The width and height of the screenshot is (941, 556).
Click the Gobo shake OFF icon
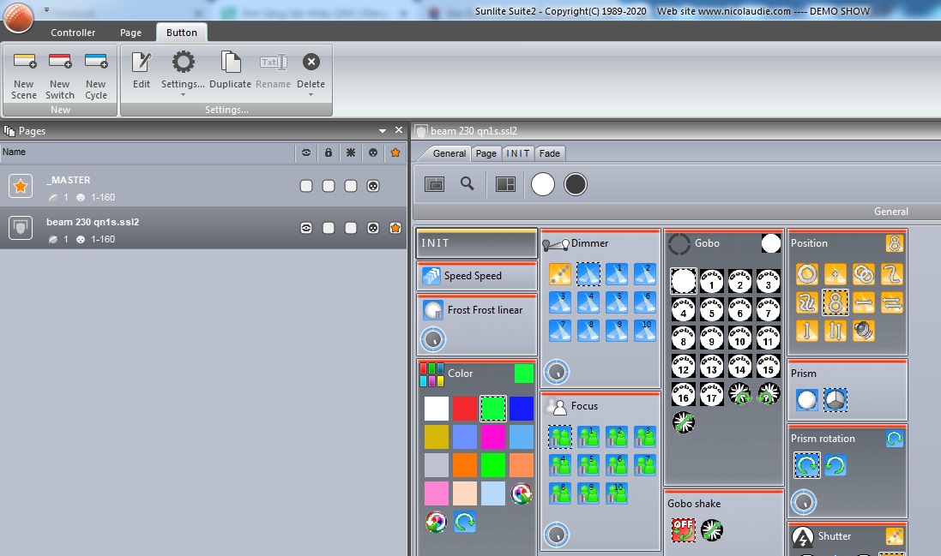coord(683,529)
